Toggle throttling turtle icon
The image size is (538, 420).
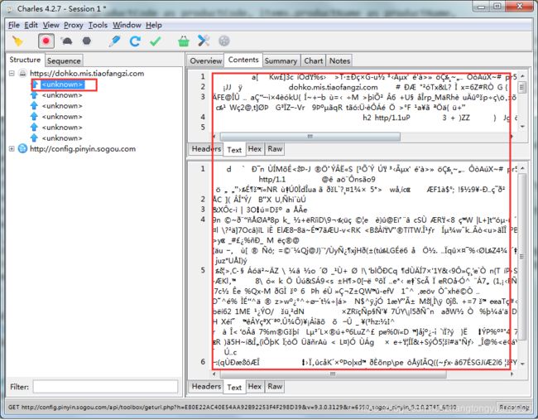[66, 41]
